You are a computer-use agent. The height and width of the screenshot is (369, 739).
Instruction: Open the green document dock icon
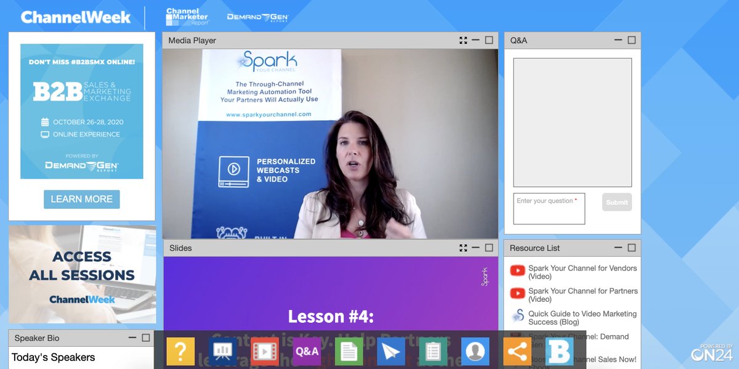(x=349, y=352)
